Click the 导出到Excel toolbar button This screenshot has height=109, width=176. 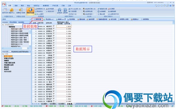[49, 19]
